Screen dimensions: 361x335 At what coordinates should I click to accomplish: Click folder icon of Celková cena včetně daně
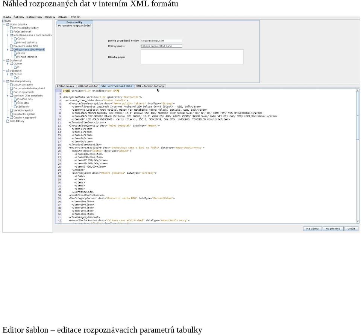(x=11, y=50)
